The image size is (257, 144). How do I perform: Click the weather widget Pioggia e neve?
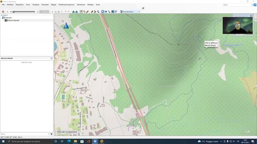coord(208,141)
